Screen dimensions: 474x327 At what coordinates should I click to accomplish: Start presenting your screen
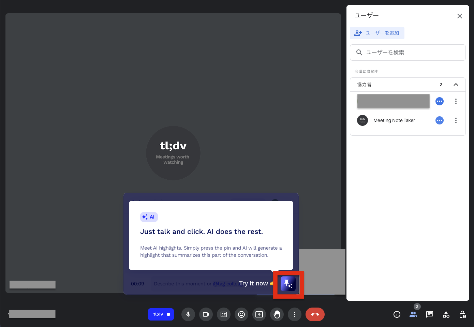point(259,314)
